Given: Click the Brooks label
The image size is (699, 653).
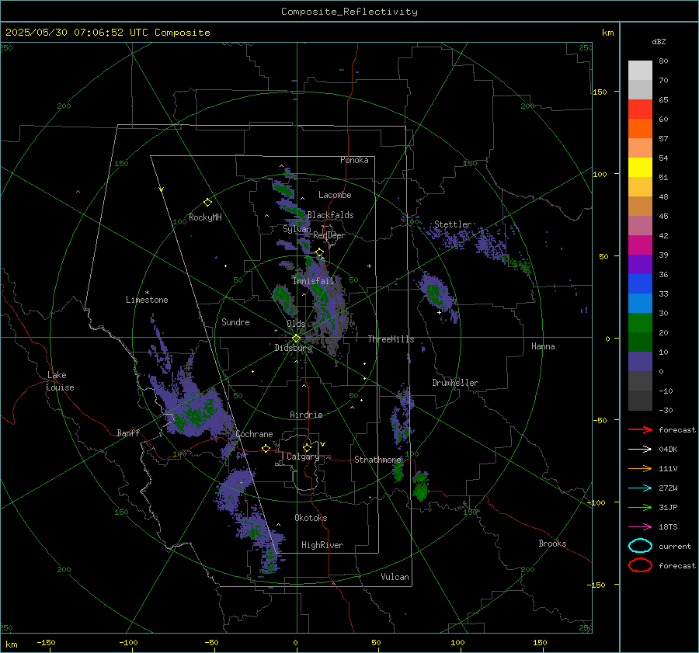Looking at the screenshot, I should point(552,544).
